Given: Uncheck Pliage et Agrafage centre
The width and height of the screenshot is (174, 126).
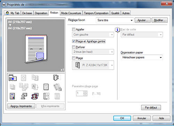Looking at the screenshot, I should (x=73, y=41).
